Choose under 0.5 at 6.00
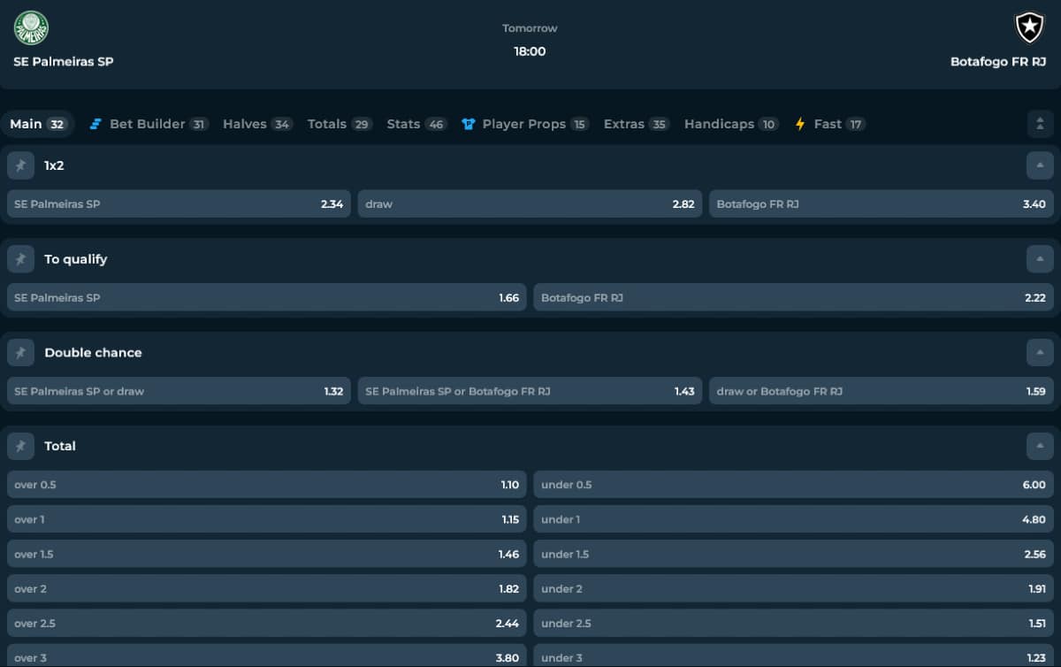The width and height of the screenshot is (1061, 667). click(794, 485)
